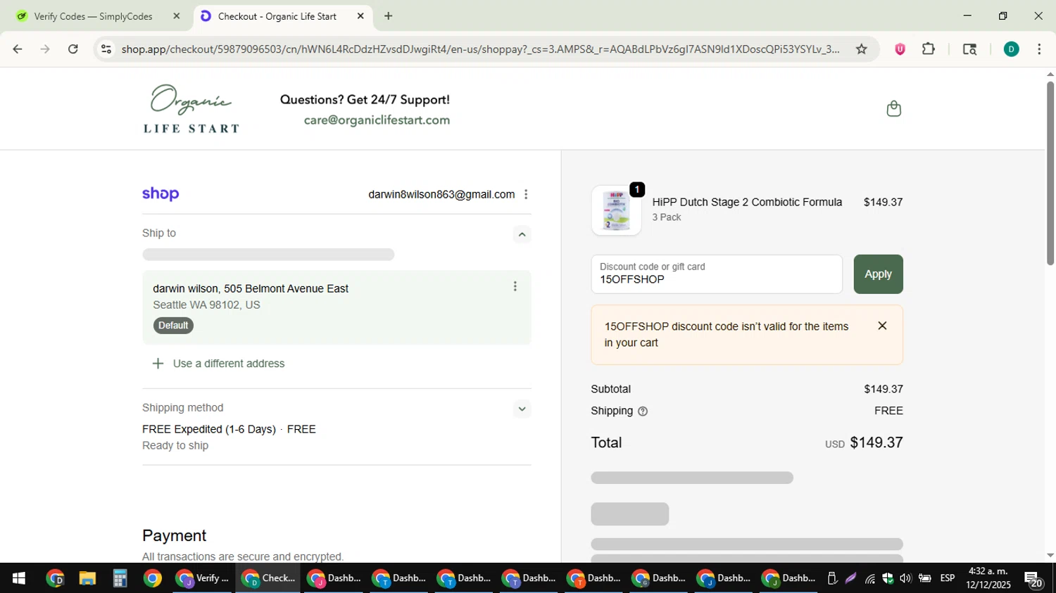
Task: Click the HiPP formula product thumbnail
Action: [x=616, y=210]
